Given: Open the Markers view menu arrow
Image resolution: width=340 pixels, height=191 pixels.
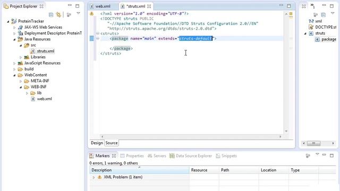Looking at the screenshot, I should (317, 154).
